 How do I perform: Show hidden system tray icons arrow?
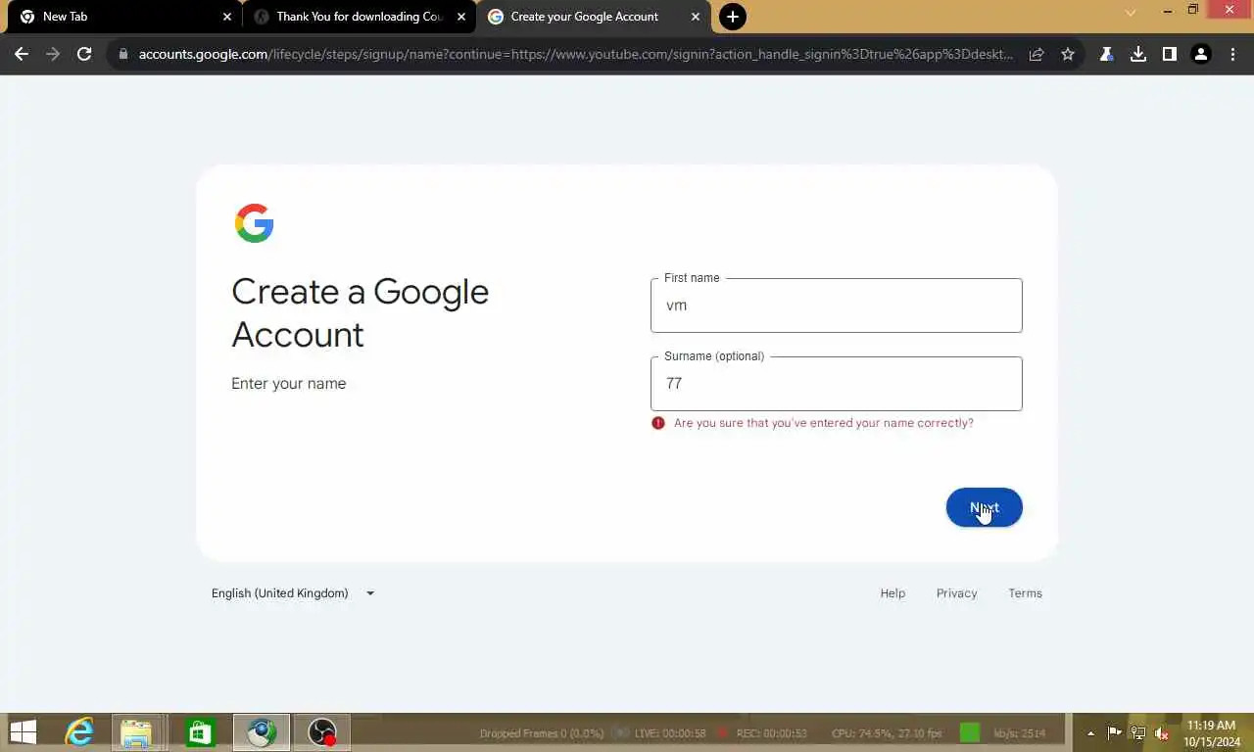[x=1090, y=733]
